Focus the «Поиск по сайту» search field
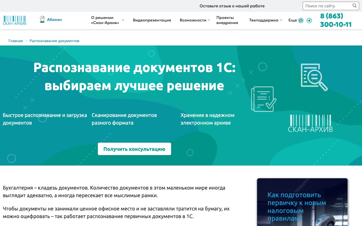 (x=331, y=6)
